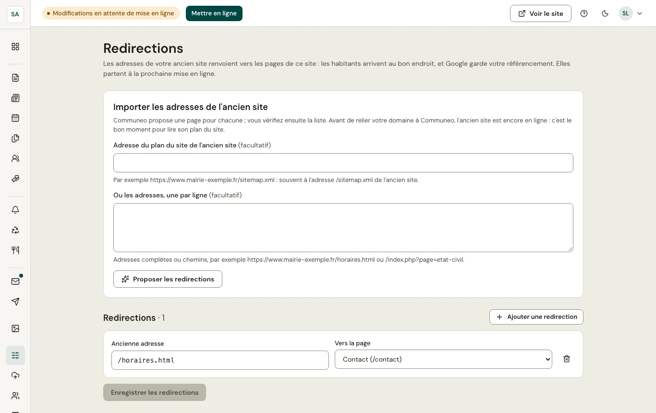The width and height of the screenshot is (656, 413).
Task: Open the pages document icon in sidebar
Action: click(x=15, y=78)
